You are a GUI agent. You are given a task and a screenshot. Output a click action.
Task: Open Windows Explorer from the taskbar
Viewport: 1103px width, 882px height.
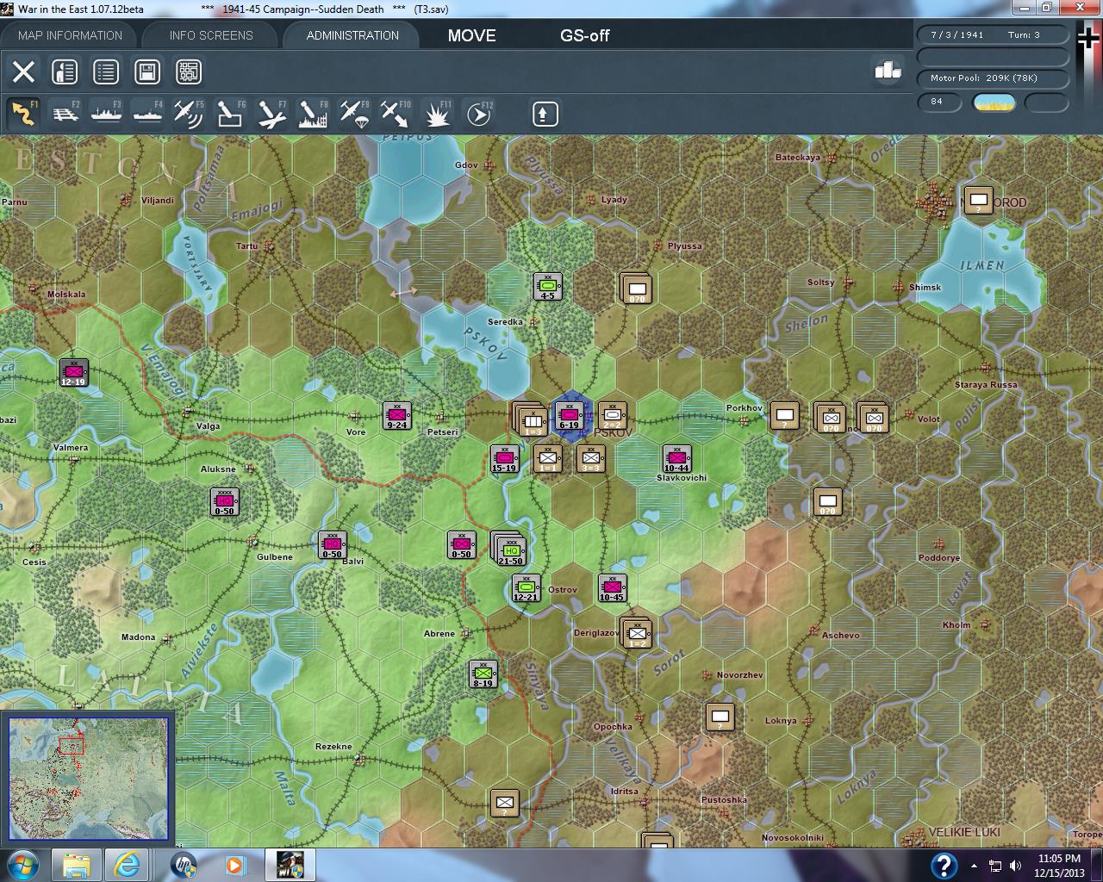pos(77,865)
